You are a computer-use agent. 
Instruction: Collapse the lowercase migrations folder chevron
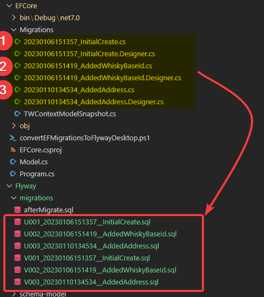(14, 198)
